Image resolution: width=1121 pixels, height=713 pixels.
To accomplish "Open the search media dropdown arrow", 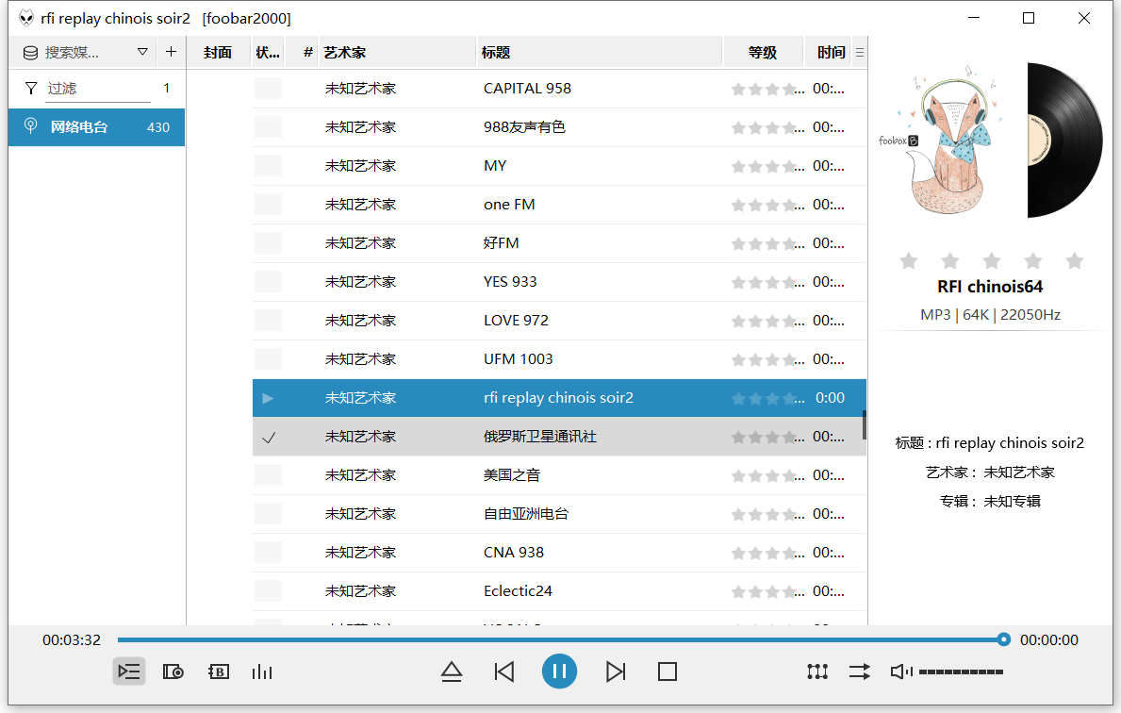I will pos(142,52).
